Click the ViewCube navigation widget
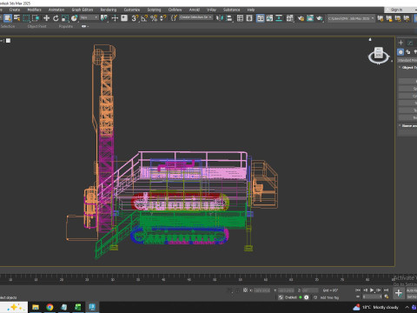This screenshot has height=313, width=417. pos(379,55)
